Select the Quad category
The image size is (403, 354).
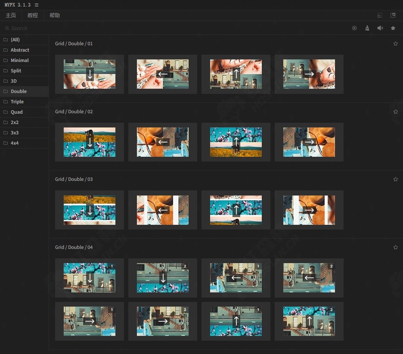[x=25, y=112]
